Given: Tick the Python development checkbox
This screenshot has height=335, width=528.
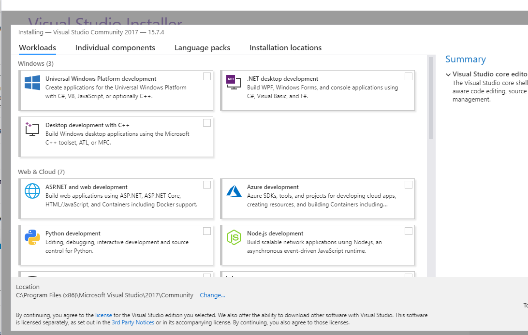Looking at the screenshot, I should click(207, 231).
